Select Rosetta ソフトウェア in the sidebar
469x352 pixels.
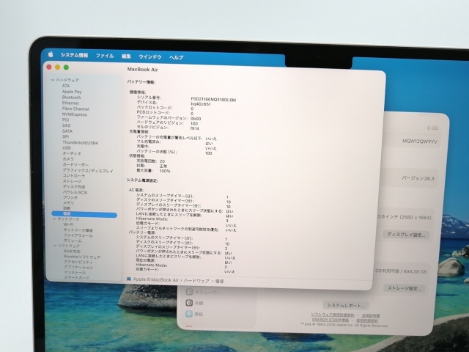[82, 257]
